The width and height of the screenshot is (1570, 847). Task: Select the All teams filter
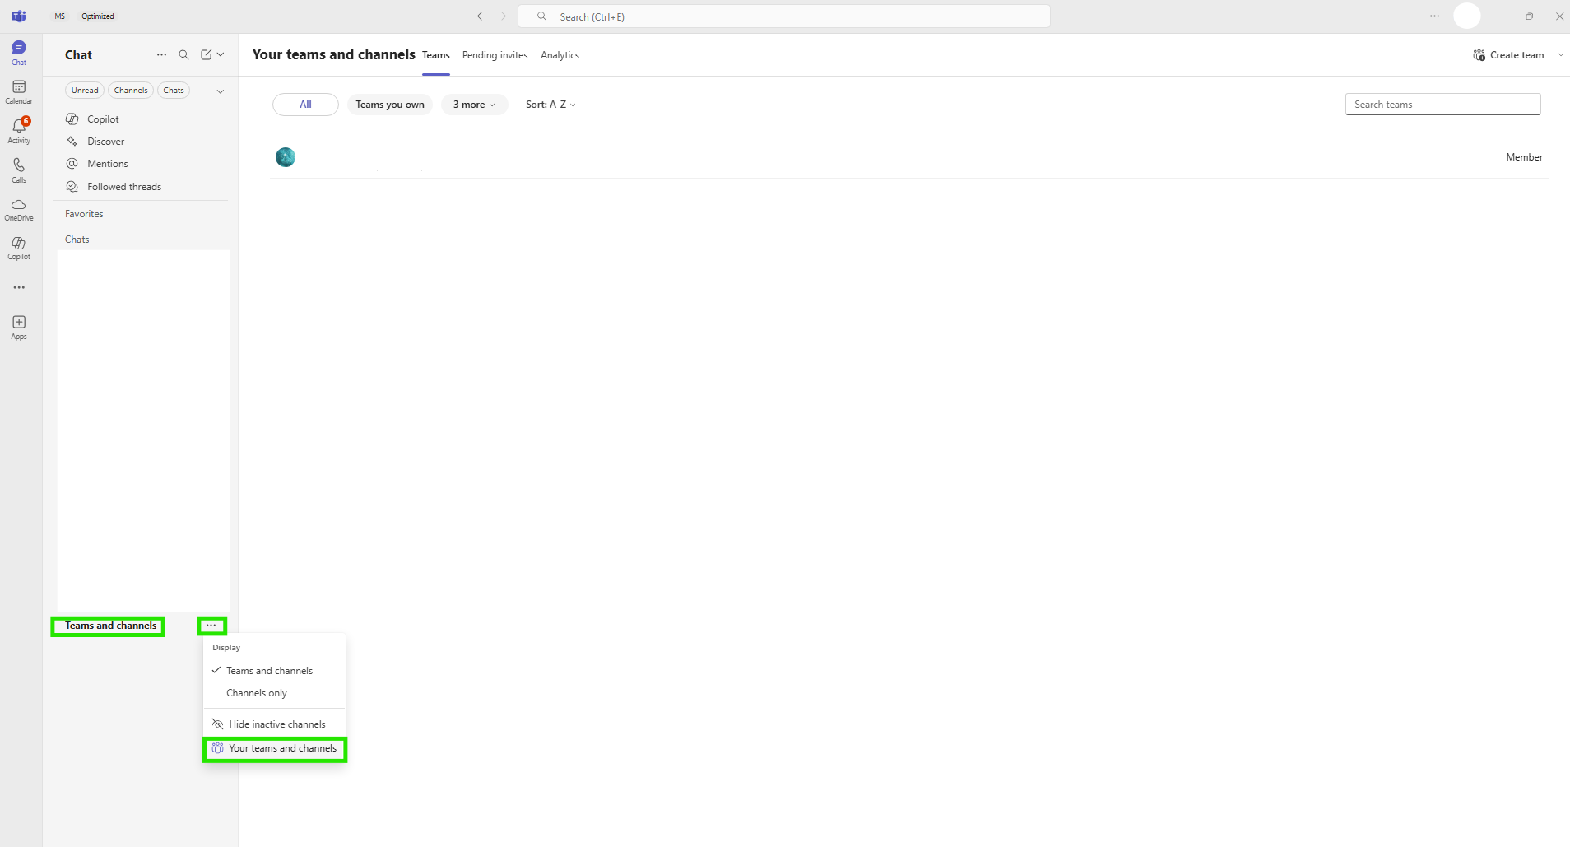[x=305, y=105]
